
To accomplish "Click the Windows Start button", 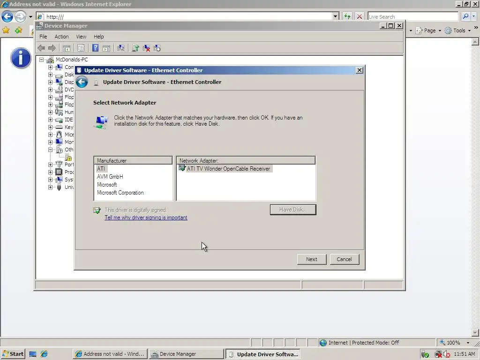I will 13,354.
